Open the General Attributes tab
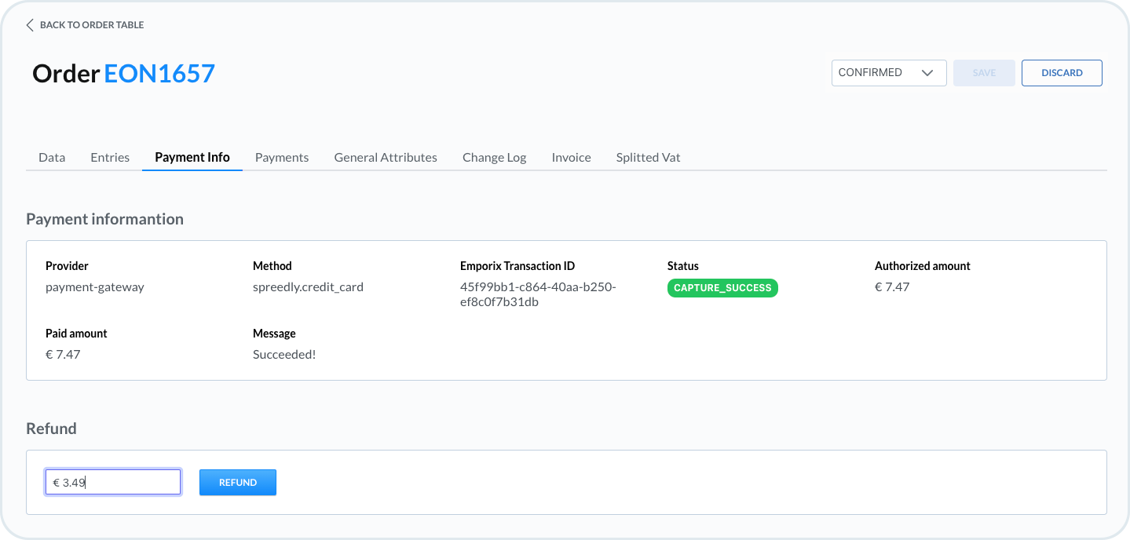This screenshot has height=540, width=1130. coord(386,158)
